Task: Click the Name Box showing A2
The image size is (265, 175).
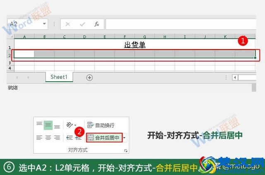Action: [x=27, y=24]
